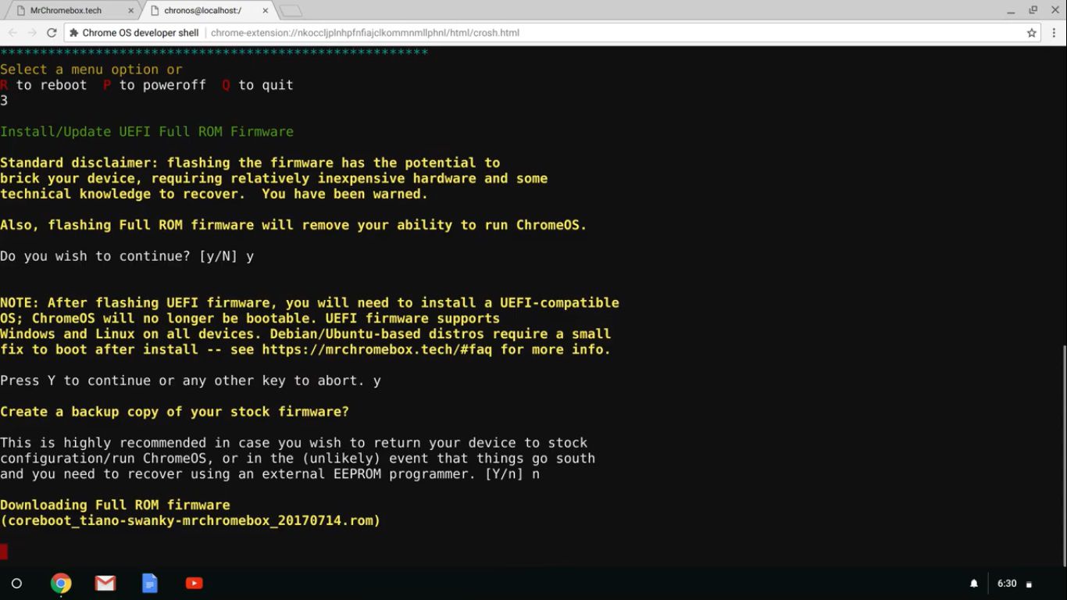Click the red P poweroff letter
The width and height of the screenshot is (1067, 600).
click(107, 85)
